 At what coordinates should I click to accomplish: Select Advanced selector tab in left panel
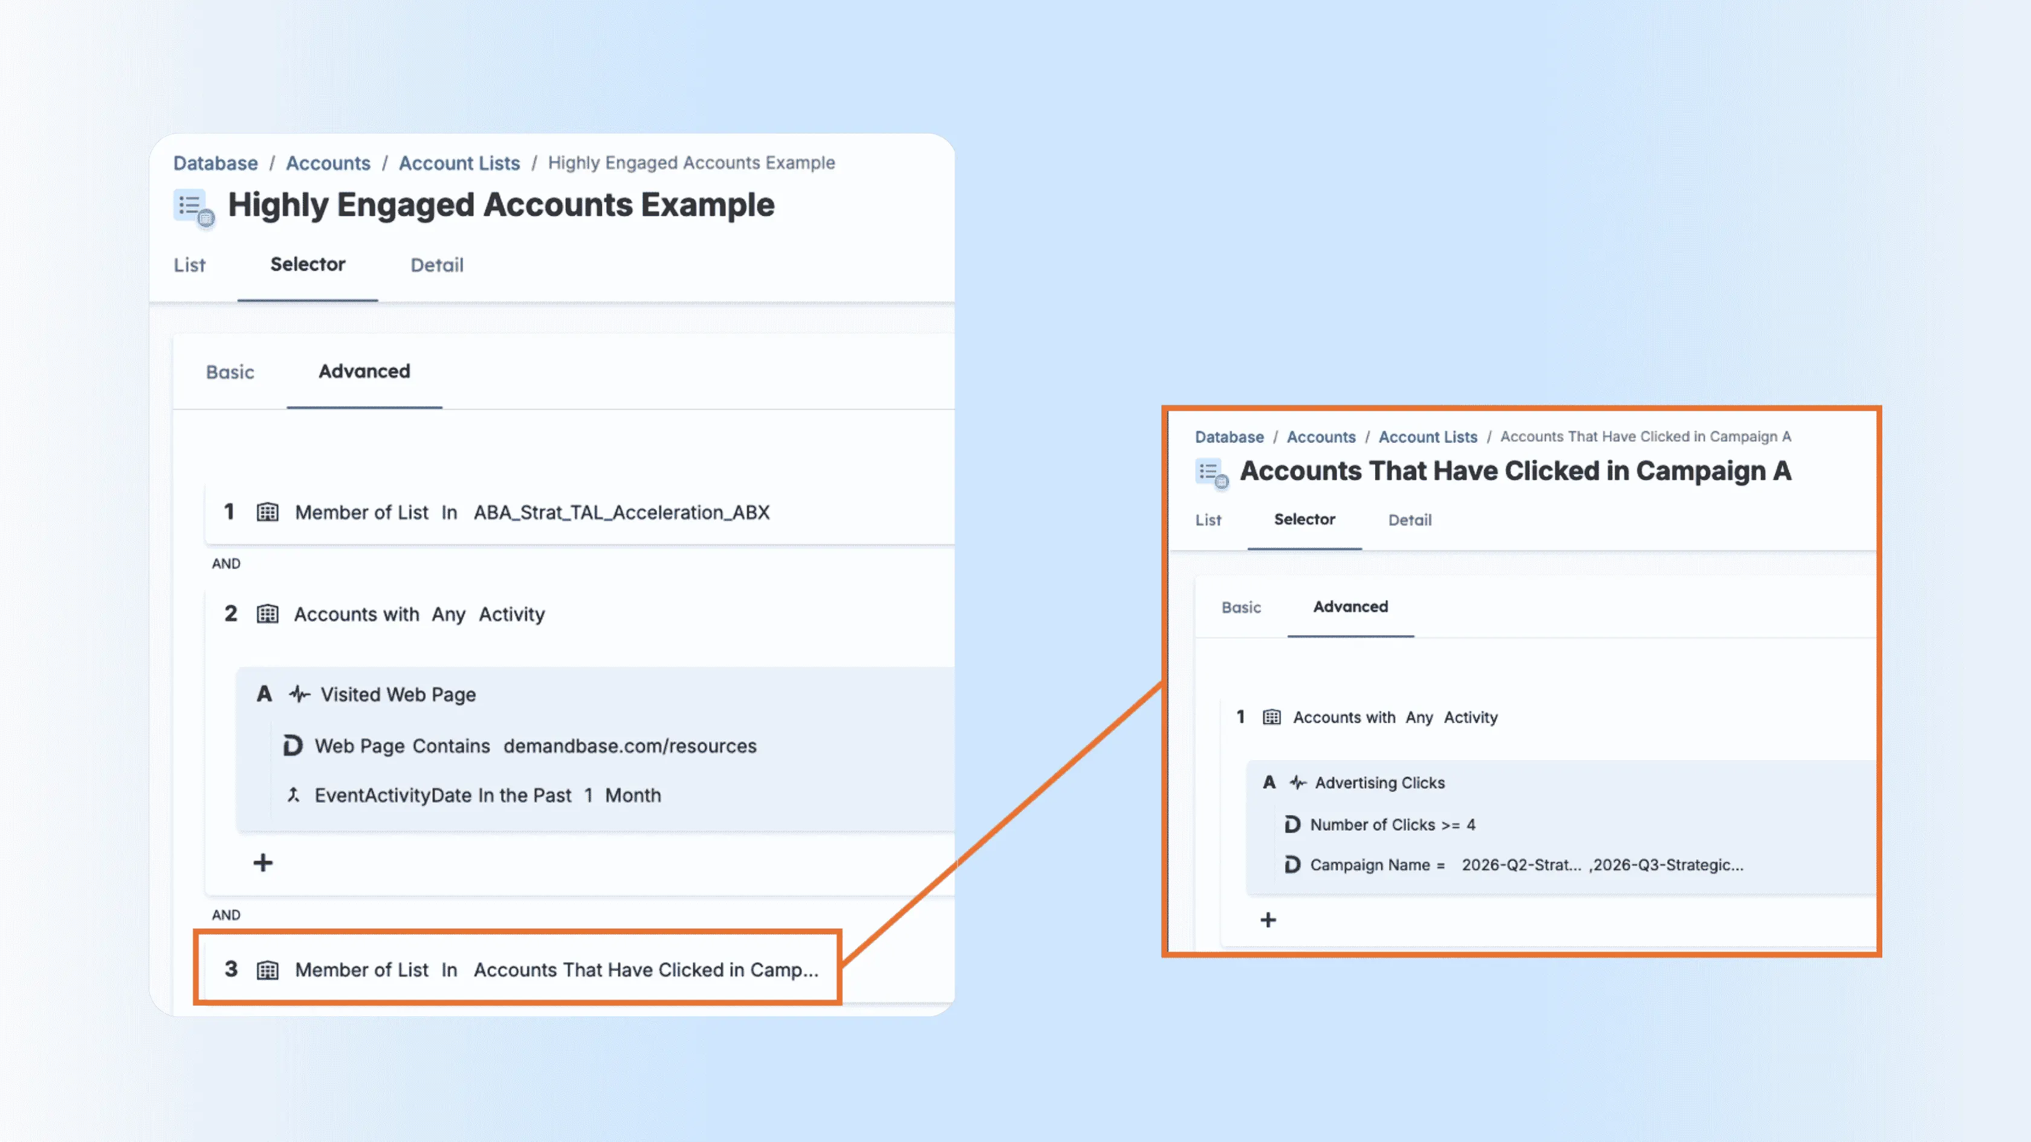click(364, 371)
